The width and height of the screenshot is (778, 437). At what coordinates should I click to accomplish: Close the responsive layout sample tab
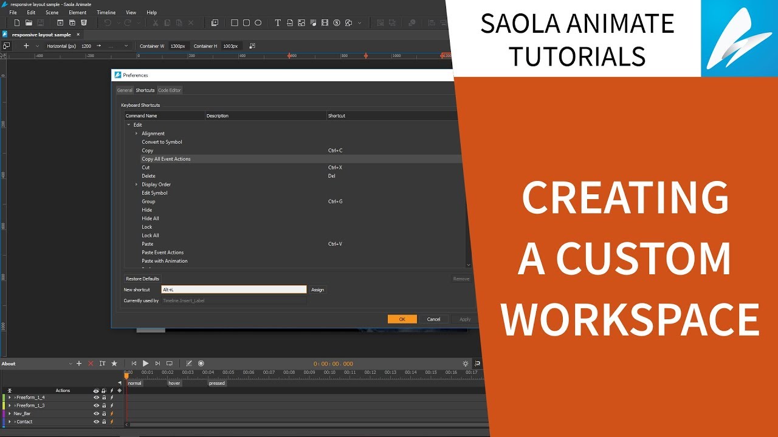click(x=78, y=35)
